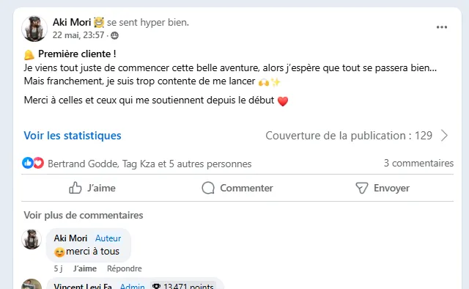Viewport: 469px width, 289px height.
Task: View Bertrand Godde and others reactions list
Action: click(x=149, y=164)
